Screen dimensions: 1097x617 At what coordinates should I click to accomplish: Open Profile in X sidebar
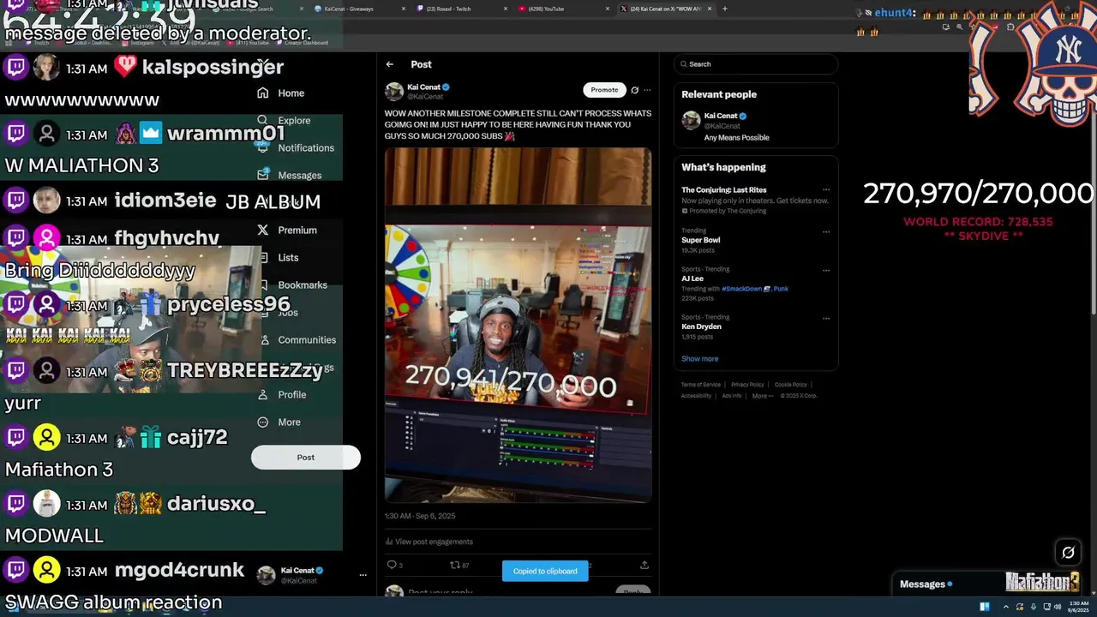point(282,394)
